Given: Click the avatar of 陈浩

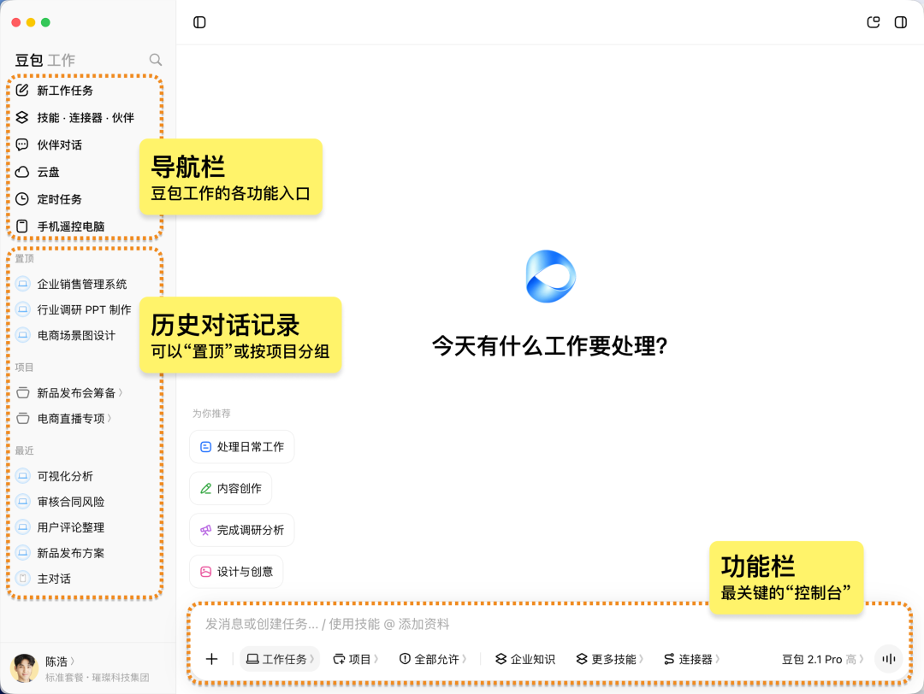Looking at the screenshot, I should 24,668.
